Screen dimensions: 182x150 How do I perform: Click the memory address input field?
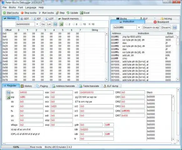click(25, 24)
